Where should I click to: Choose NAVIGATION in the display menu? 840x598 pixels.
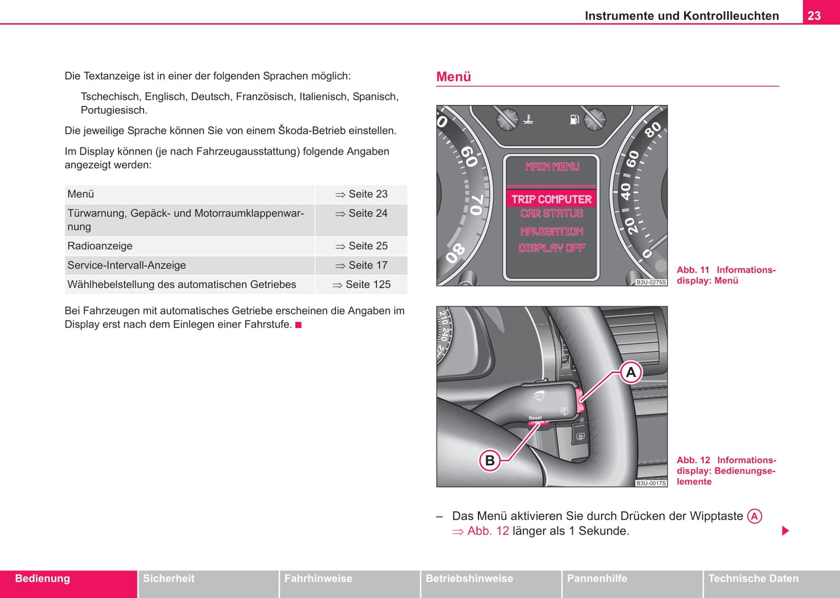tap(551, 231)
